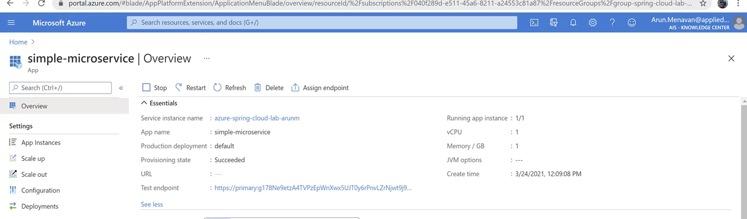Image resolution: width=747 pixels, height=219 pixels.
Task: Collapse the sidebar with double chevron
Action: (x=121, y=88)
